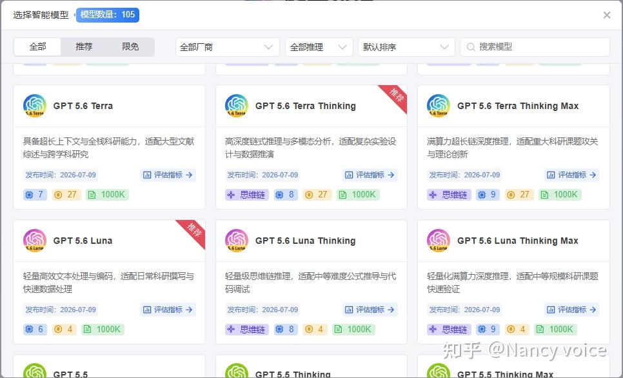Click 发布时间 date on GPT 5.6 Terra card
Viewport: 623px width, 378px height.
point(61,175)
